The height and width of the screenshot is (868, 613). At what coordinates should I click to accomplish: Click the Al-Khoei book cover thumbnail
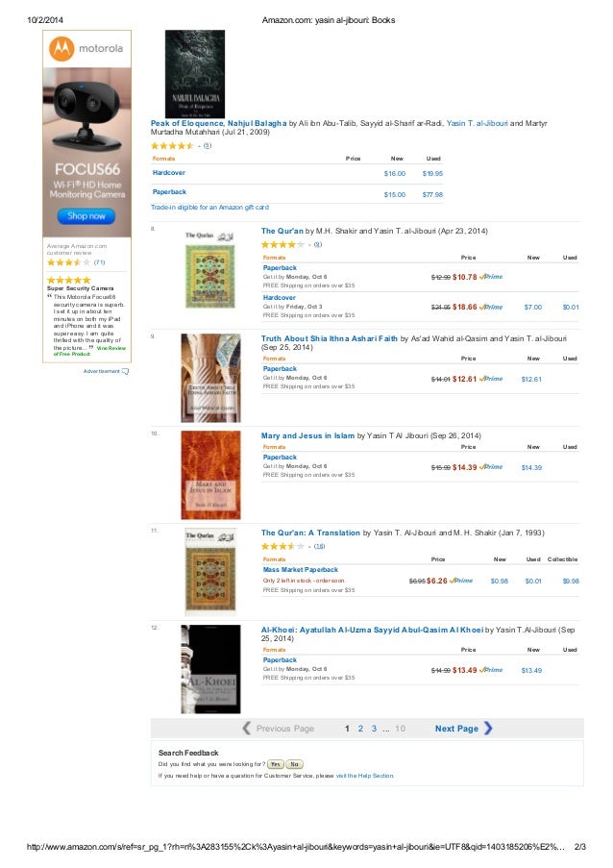[210, 669]
